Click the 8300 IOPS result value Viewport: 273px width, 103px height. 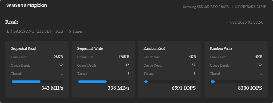pos(250,88)
